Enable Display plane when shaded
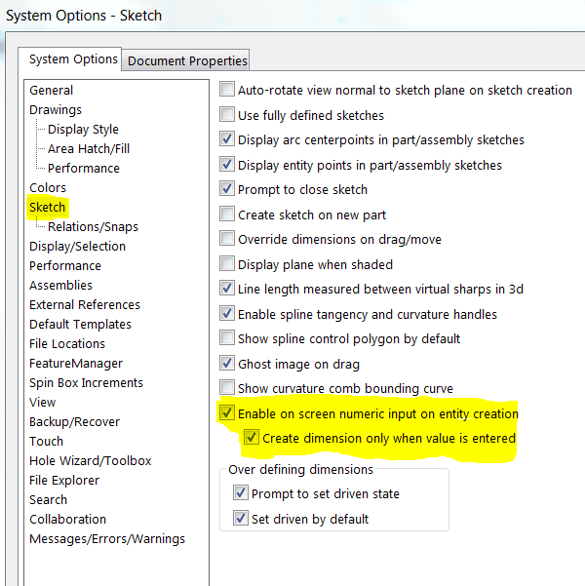 tap(227, 263)
